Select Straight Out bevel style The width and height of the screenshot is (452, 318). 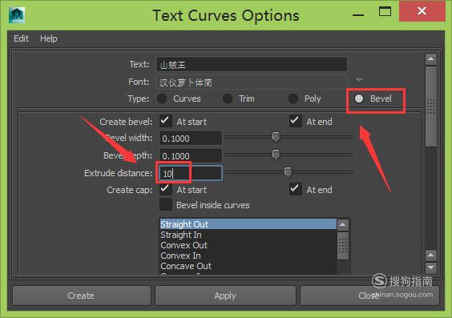tap(248, 224)
